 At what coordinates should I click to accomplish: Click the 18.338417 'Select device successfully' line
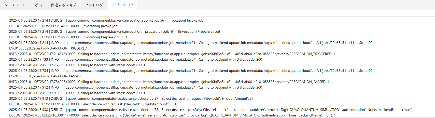point(172,115)
